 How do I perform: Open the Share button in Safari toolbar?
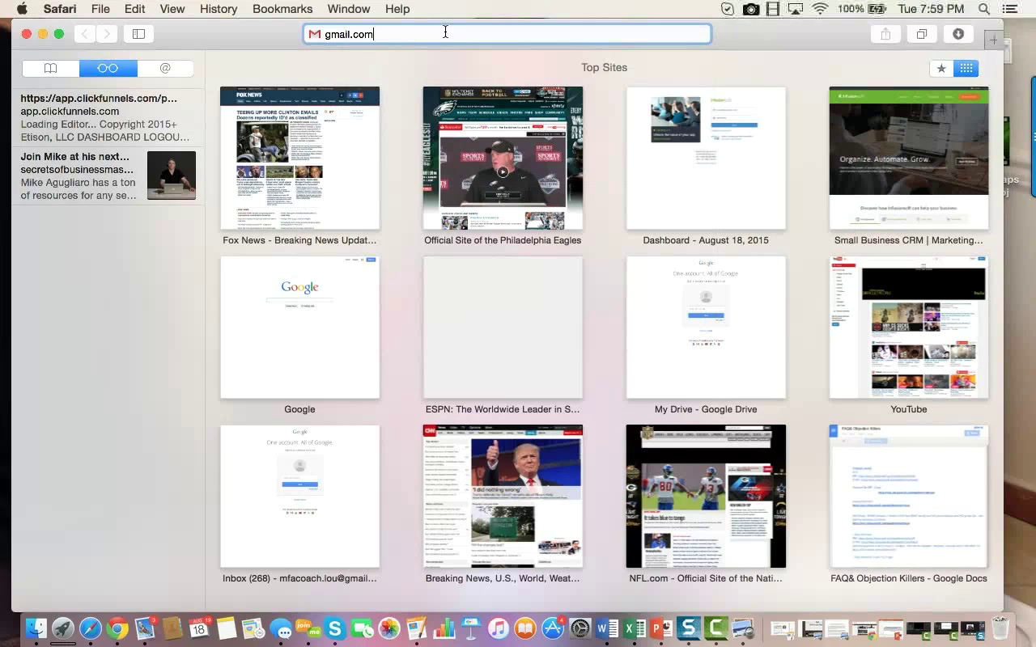pyautogui.click(x=885, y=34)
